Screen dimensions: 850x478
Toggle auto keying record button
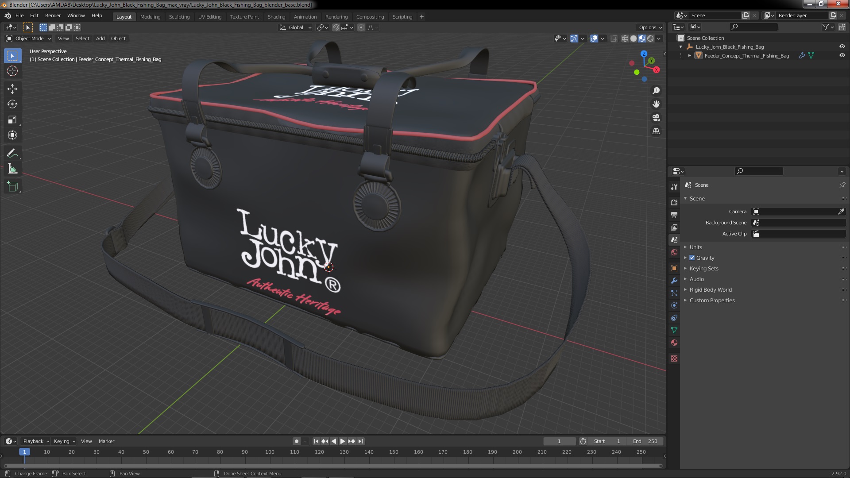pos(297,441)
